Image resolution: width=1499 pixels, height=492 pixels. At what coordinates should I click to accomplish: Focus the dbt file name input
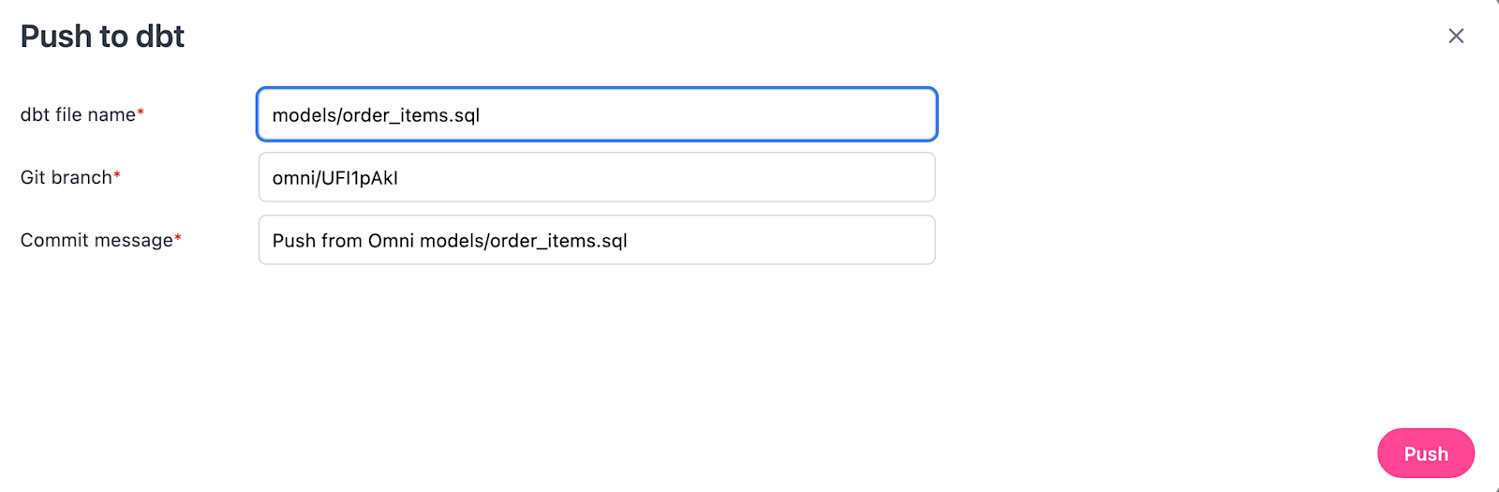click(x=597, y=114)
